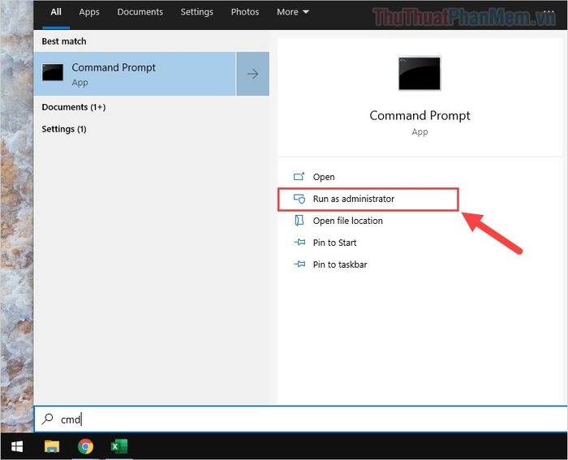This screenshot has height=460, width=568.
Task: Expand the More dropdown filter
Action: point(293,12)
